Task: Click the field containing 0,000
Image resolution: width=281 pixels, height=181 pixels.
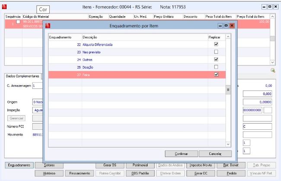Action: [x=257, y=94]
